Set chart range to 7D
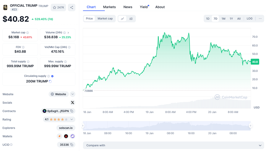The width and height of the screenshot is (266, 151). (215, 19)
